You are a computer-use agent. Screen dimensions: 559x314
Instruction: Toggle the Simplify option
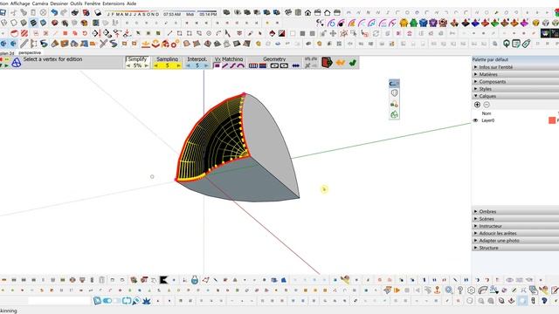click(x=137, y=59)
